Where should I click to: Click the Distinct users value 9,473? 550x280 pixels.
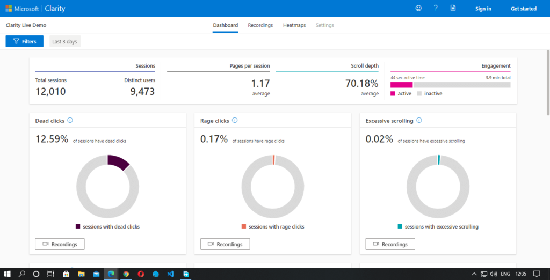(x=142, y=92)
